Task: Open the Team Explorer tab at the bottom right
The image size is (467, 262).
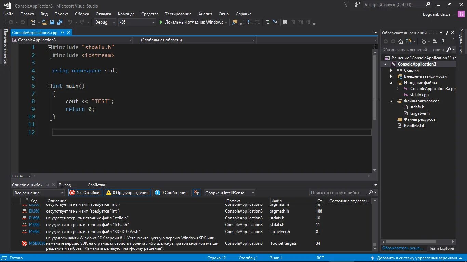Action: pyautogui.click(x=442, y=248)
